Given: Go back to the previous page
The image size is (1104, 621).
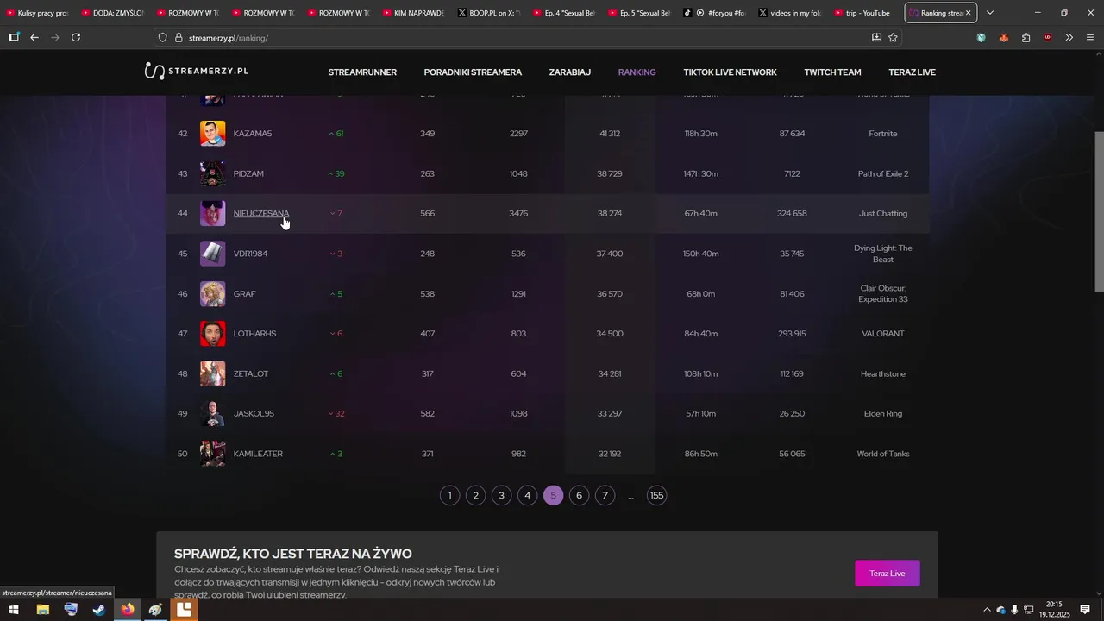Looking at the screenshot, I should pos(34,38).
